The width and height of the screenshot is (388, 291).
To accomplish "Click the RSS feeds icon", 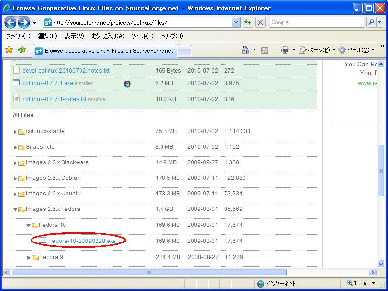I will [265, 50].
